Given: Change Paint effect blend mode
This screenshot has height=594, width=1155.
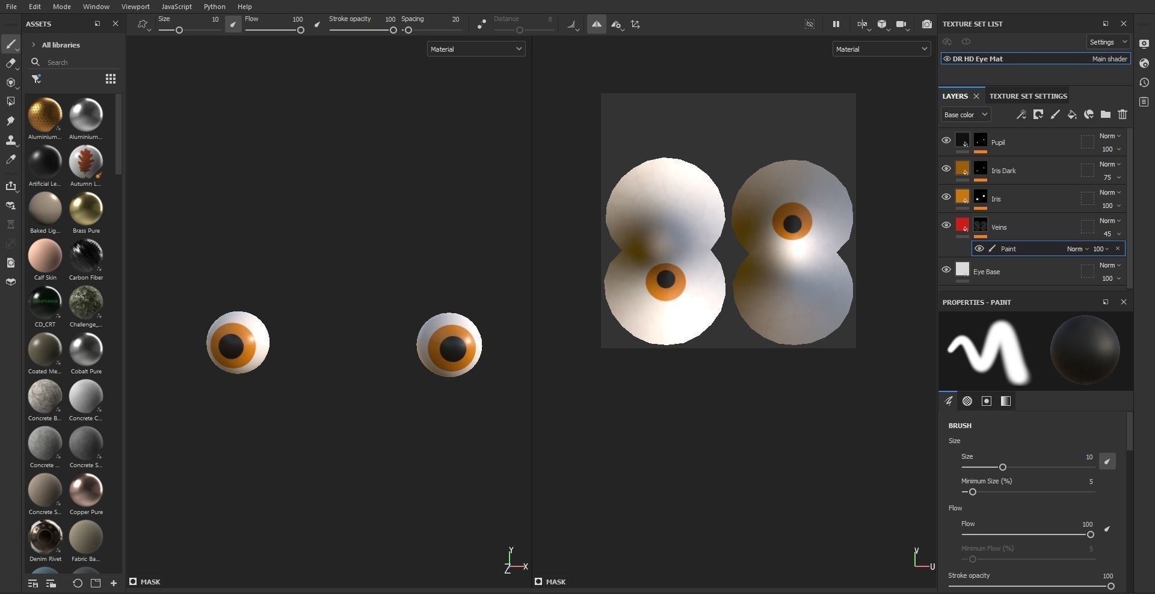Looking at the screenshot, I should click(1077, 249).
